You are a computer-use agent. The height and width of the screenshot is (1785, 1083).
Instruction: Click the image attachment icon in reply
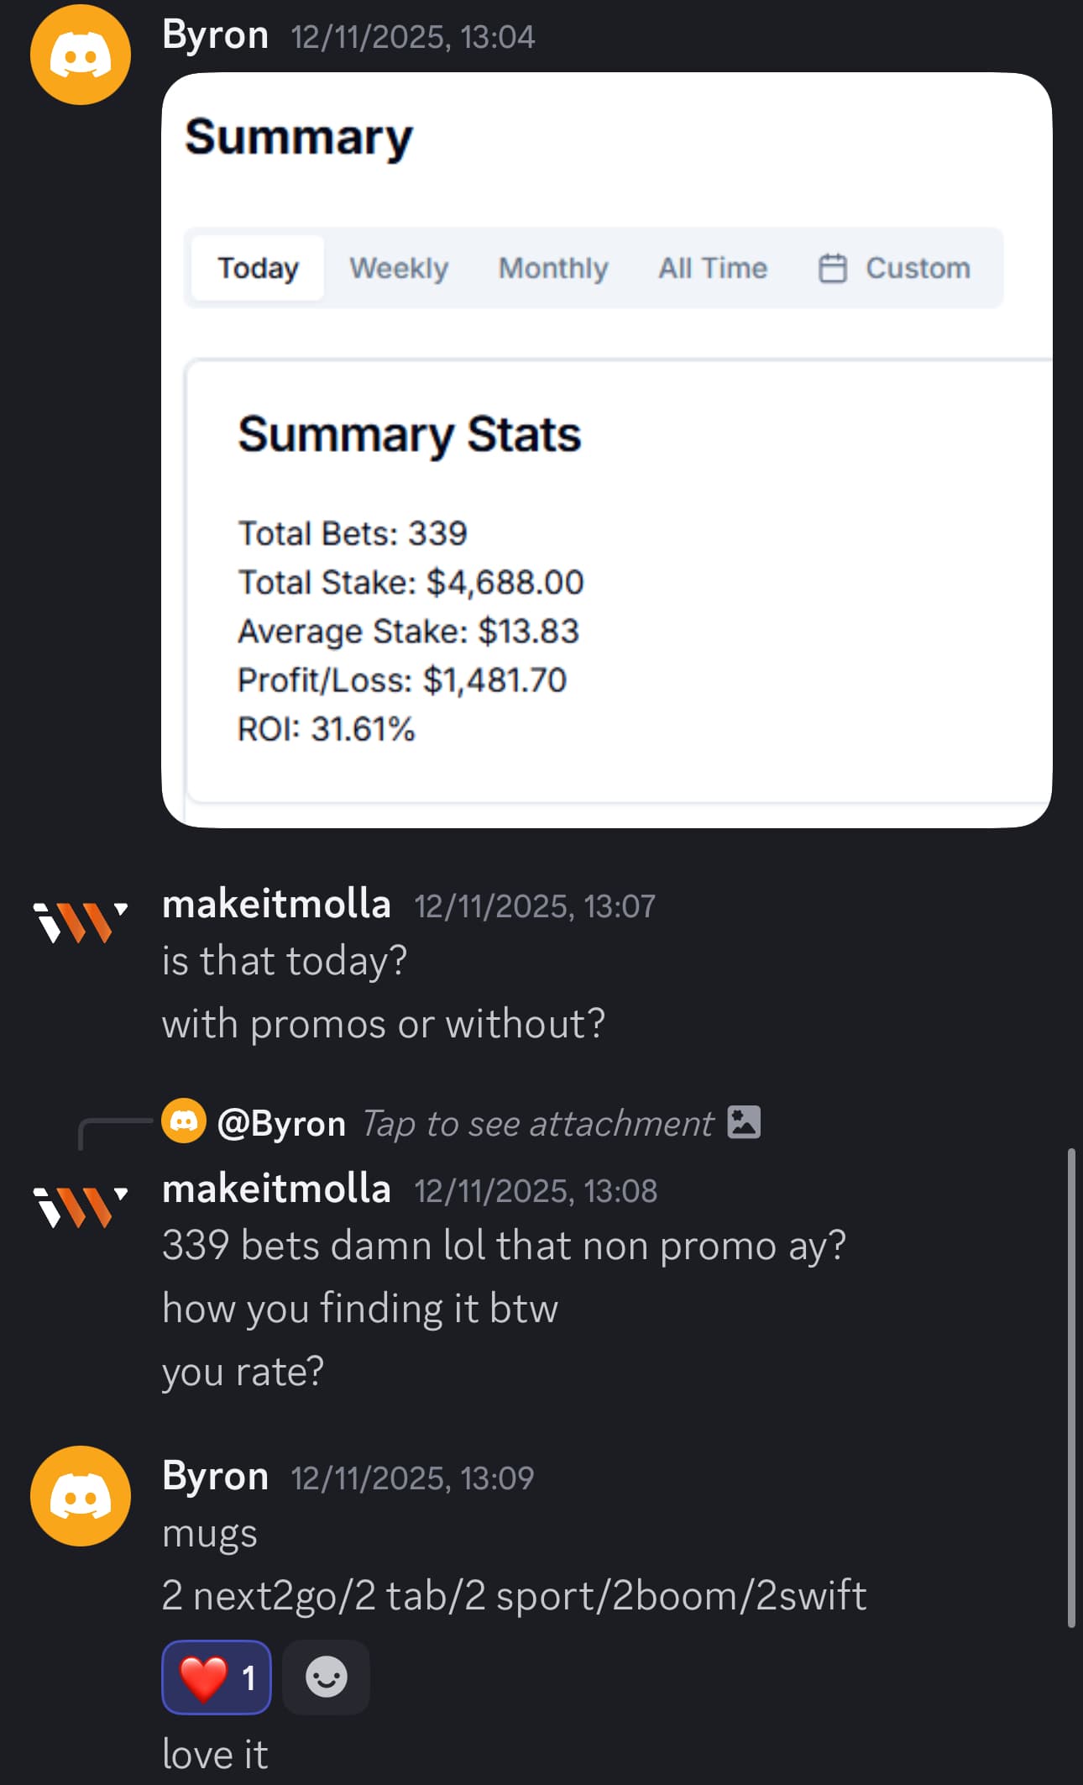[x=744, y=1122]
